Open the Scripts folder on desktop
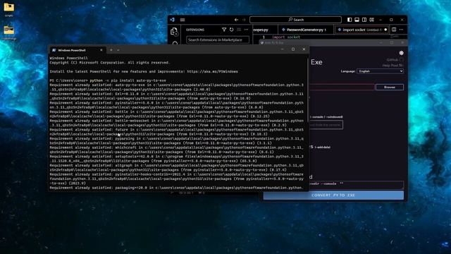451x254 pixels. point(9,9)
